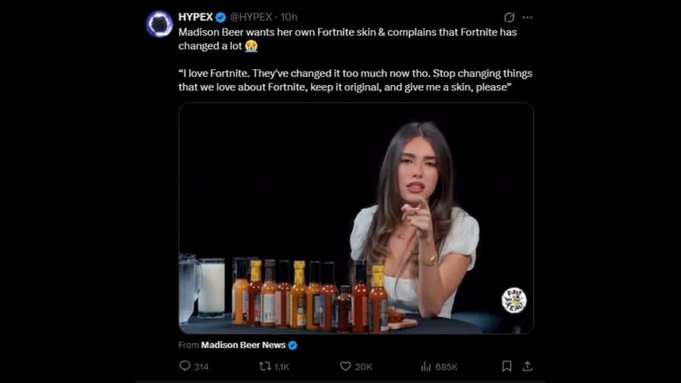Screen dimensions: 681x383
Task: Open the Madison Beer News account link
Action: coord(245,344)
